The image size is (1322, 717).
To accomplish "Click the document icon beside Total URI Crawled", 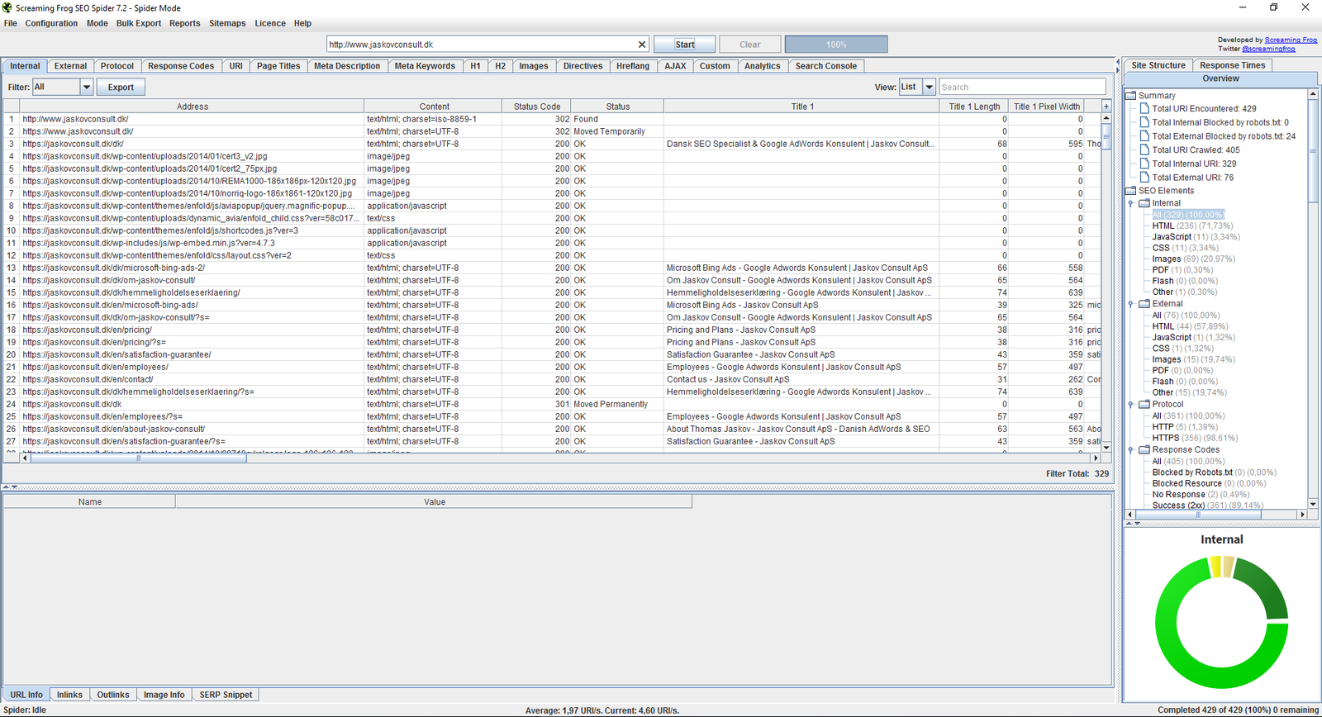I will tap(1144, 150).
